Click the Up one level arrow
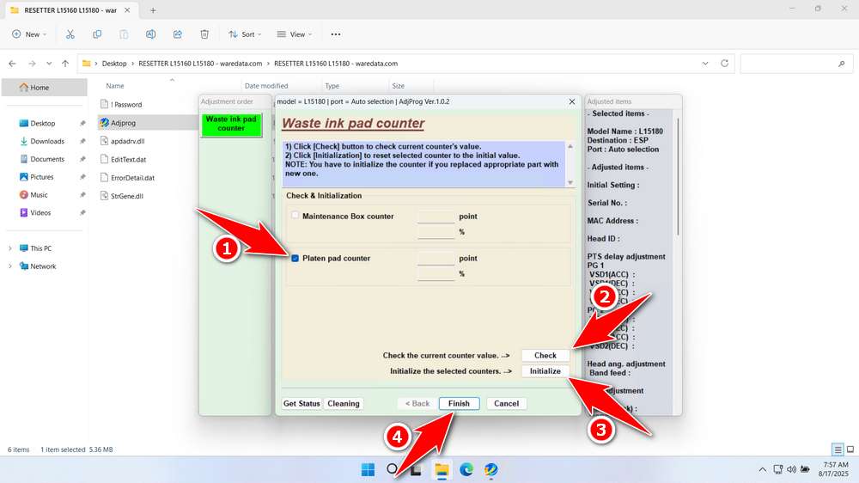Screen dimensions: 859x483 point(65,64)
